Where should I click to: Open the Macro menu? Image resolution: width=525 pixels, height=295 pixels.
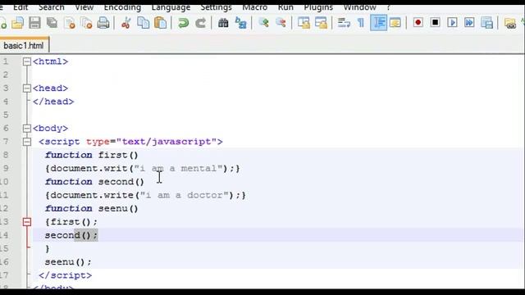pos(255,7)
